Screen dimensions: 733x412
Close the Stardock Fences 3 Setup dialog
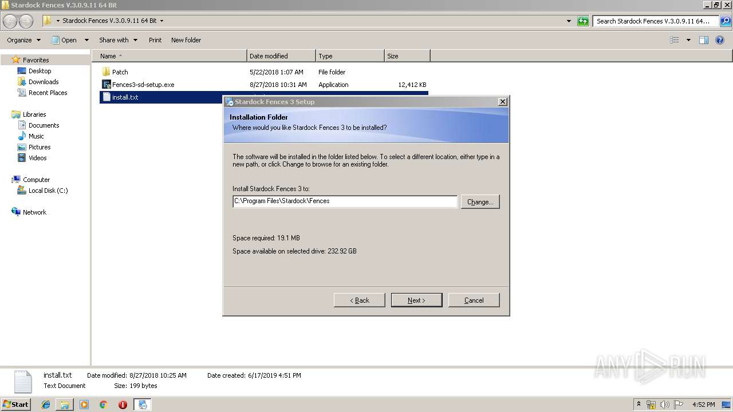502,102
